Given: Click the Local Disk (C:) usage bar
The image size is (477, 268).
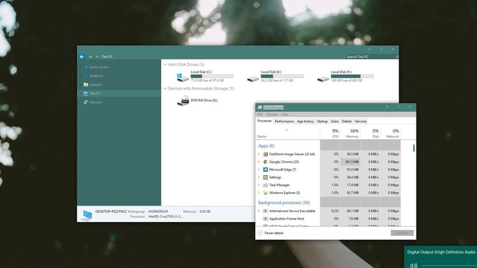Looking at the screenshot, I should 212,76.
